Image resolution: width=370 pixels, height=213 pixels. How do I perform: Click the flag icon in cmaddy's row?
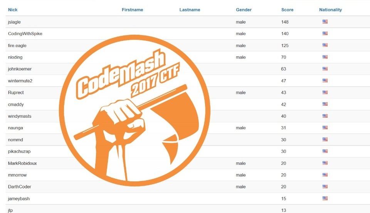pos(325,104)
